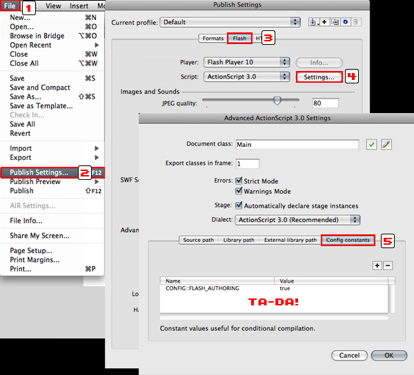Viewport: 414px width, 375px height.
Task: Toggle Strict Mode checkbox
Action: [239, 181]
